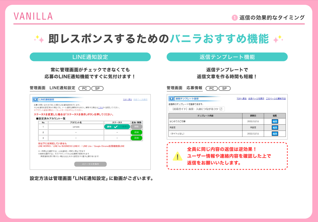Select the PC tab under LINE通知設定

click(x=84, y=88)
